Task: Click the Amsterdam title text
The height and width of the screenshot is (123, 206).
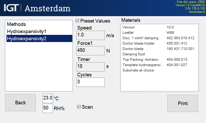Action: [47, 8]
